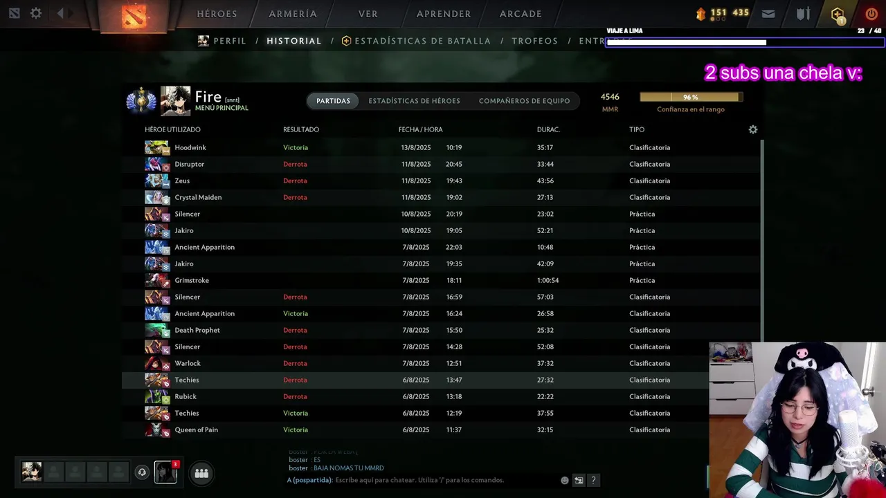Click the Dota client menu icon top-left
886x498 pixels.
(x=14, y=13)
